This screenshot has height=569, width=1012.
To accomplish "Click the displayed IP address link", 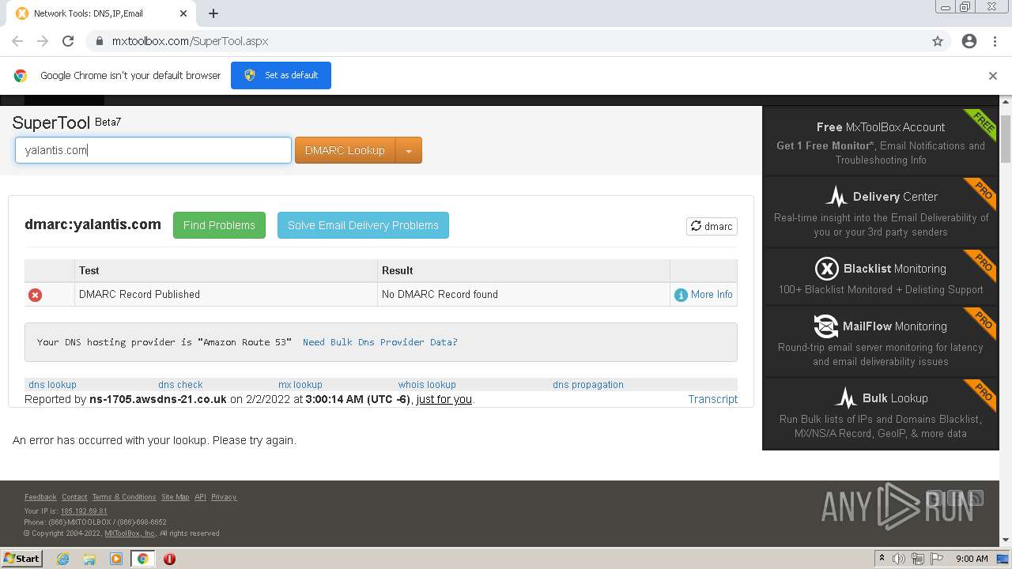I will 84,511.
